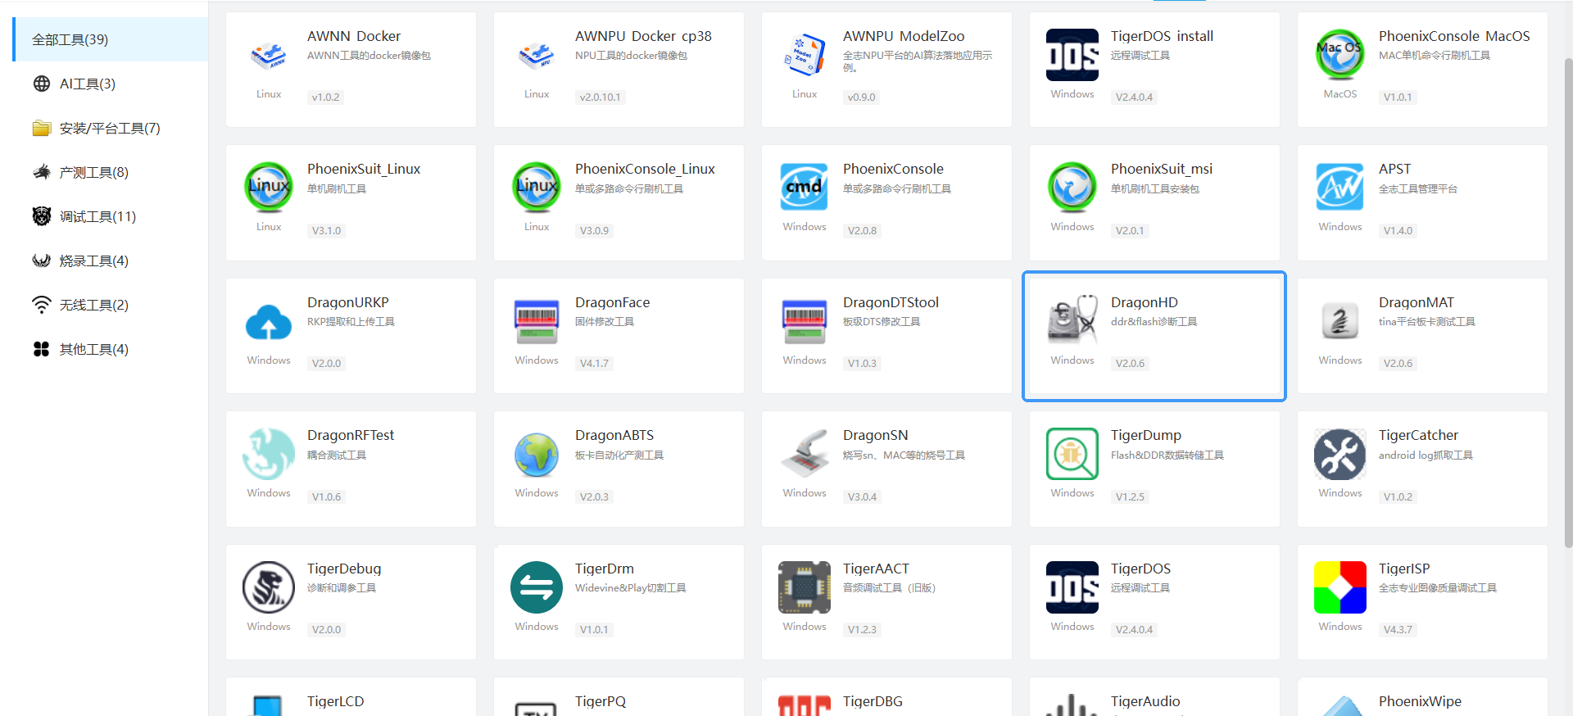1573x716 pixels.
Task: Show the 无线工具(2) category
Action: tap(93, 305)
